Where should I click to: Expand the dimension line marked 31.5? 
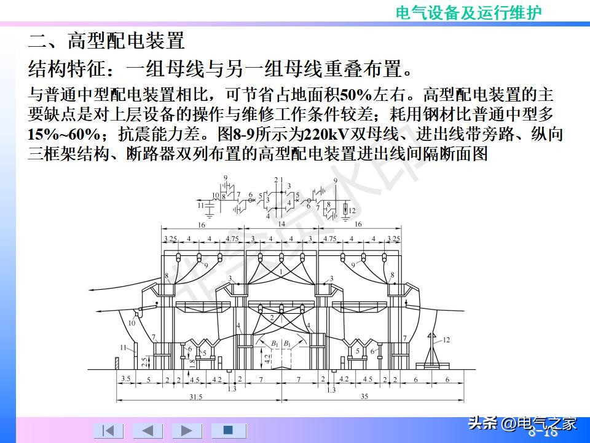(x=195, y=397)
